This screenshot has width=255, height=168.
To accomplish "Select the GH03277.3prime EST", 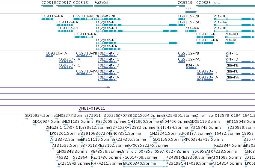I will click(x=57, y=119).
